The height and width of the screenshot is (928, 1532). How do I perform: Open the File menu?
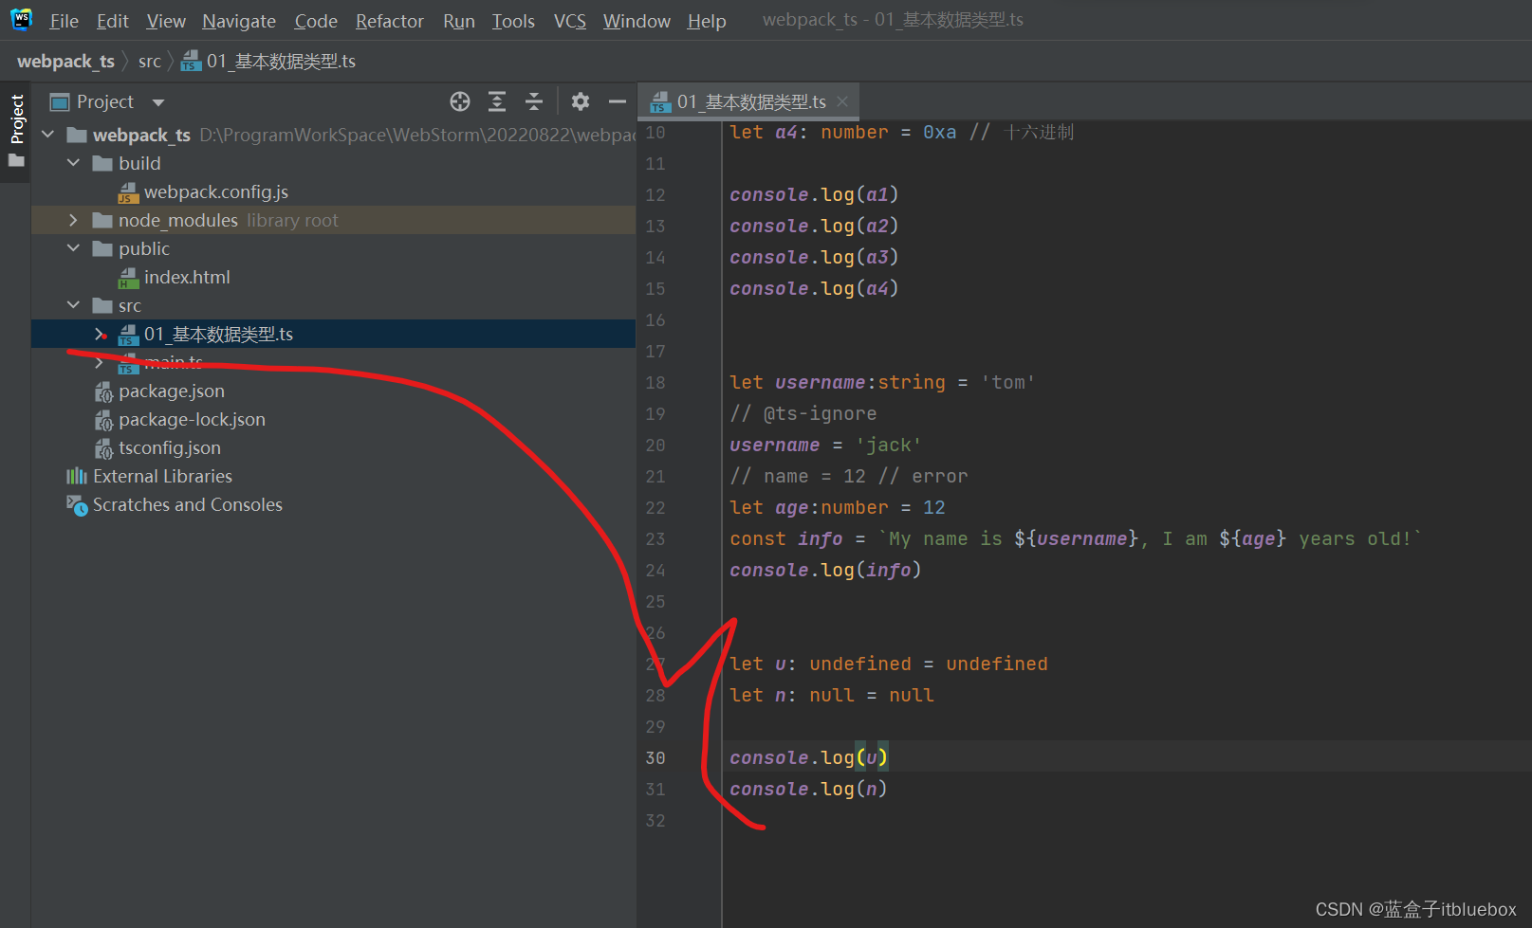click(64, 21)
